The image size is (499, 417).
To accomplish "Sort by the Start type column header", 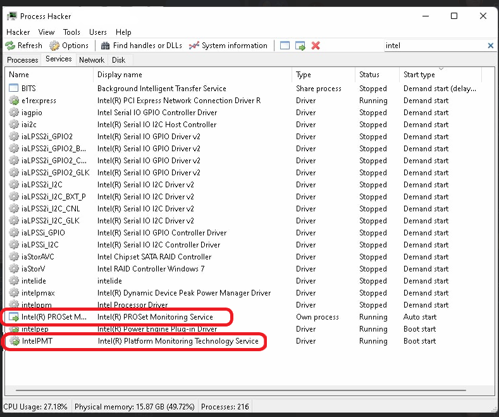I will pos(419,75).
